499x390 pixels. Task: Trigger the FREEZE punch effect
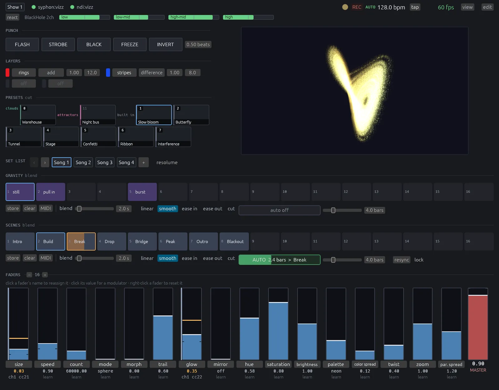click(130, 44)
